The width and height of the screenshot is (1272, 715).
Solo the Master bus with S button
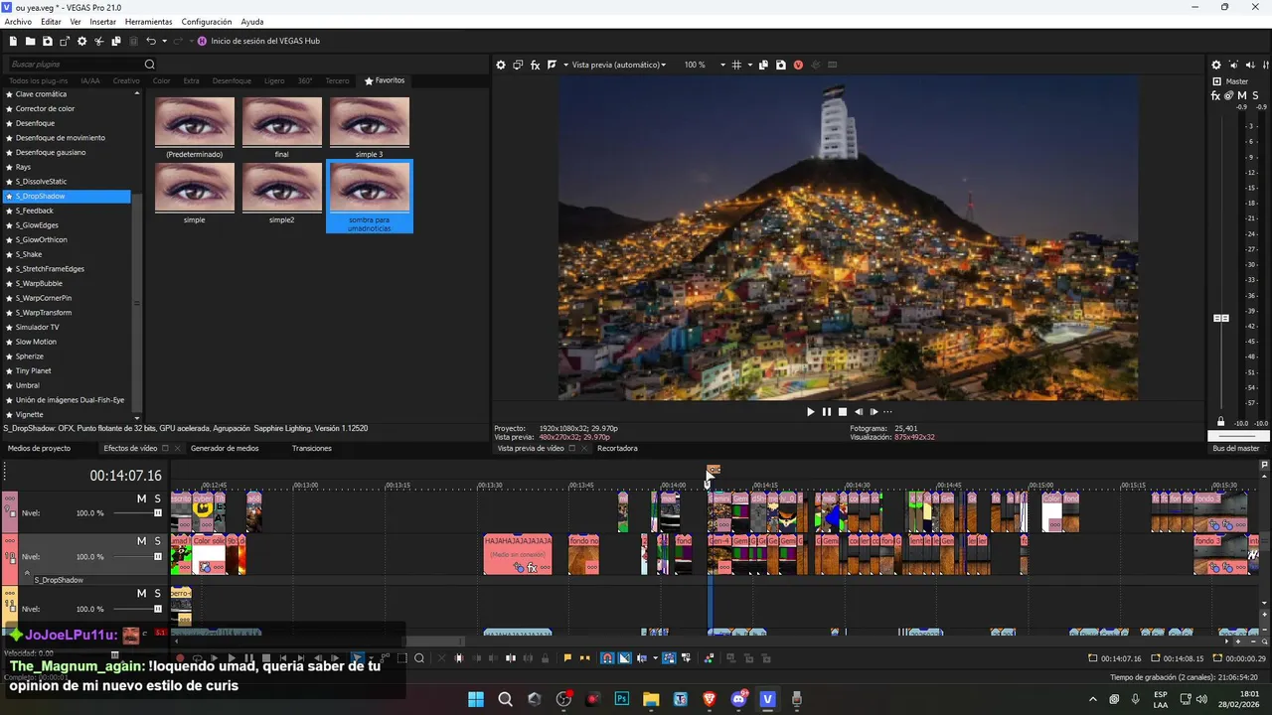[1256, 96]
